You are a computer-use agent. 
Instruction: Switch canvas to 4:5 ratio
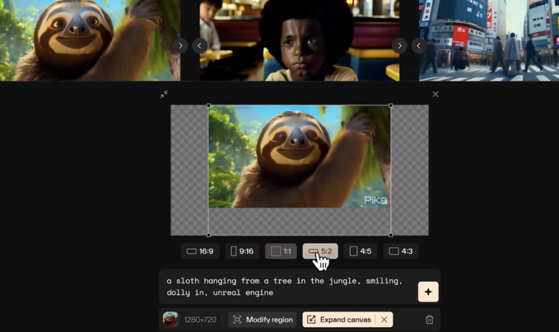(x=360, y=251)
